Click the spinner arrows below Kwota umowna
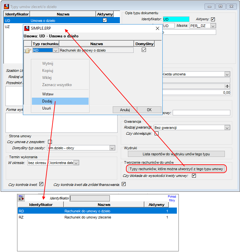240x252 pixels. click(227, 86)
